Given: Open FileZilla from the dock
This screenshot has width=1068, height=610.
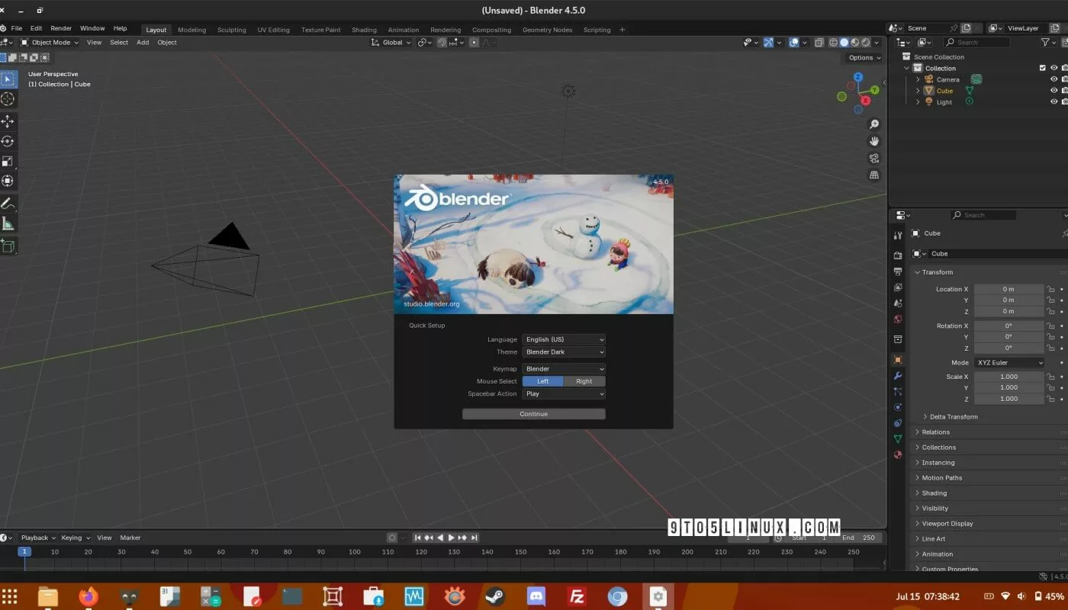Looking at the screenshot, I should 576,596.
